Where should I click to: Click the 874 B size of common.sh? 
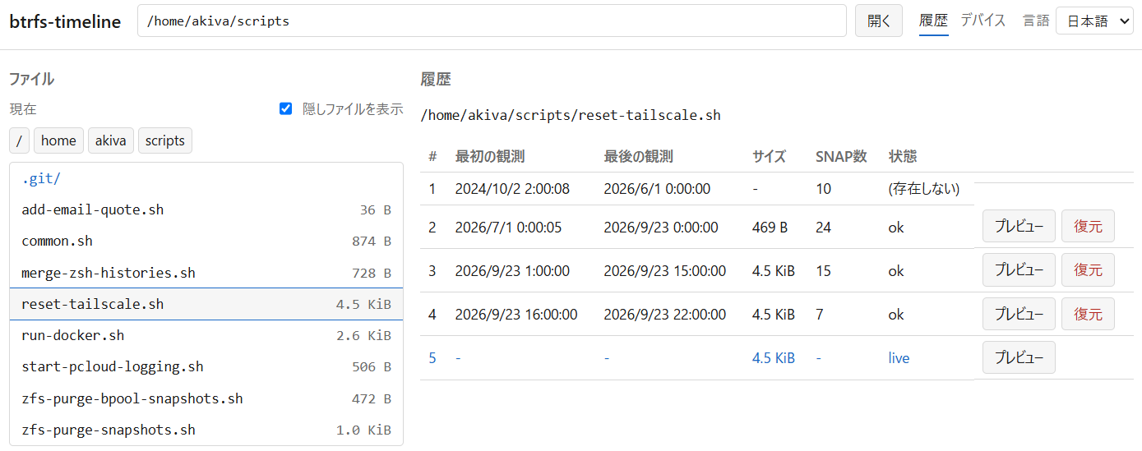tap(372, 242)
